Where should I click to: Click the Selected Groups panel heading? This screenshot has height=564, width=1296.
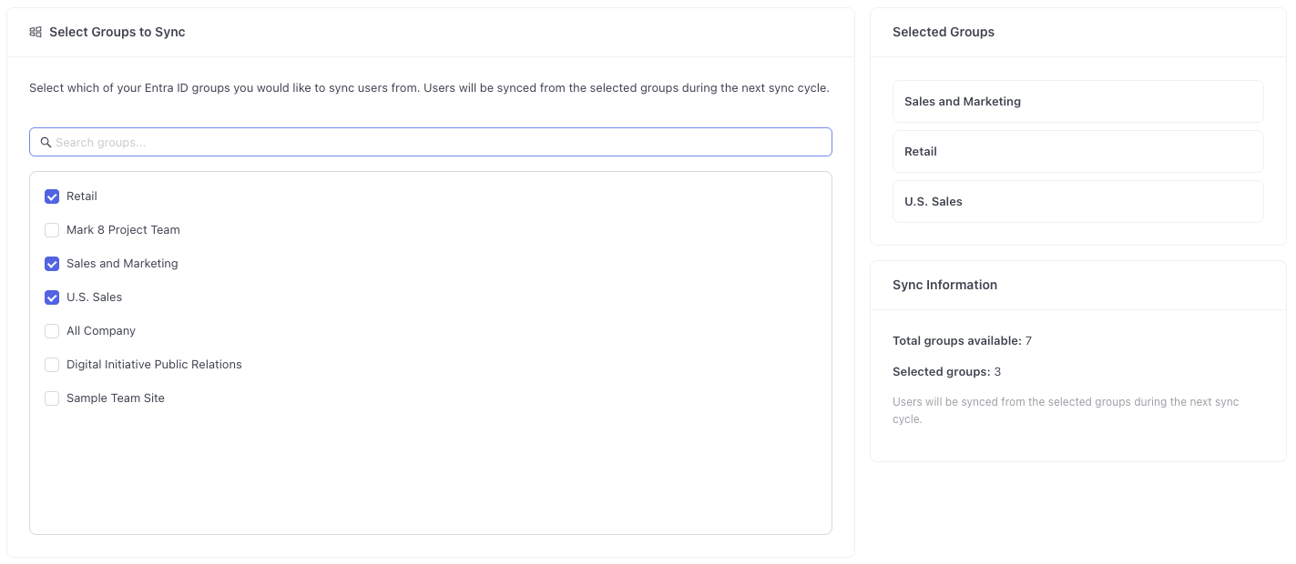coord(943,32)
